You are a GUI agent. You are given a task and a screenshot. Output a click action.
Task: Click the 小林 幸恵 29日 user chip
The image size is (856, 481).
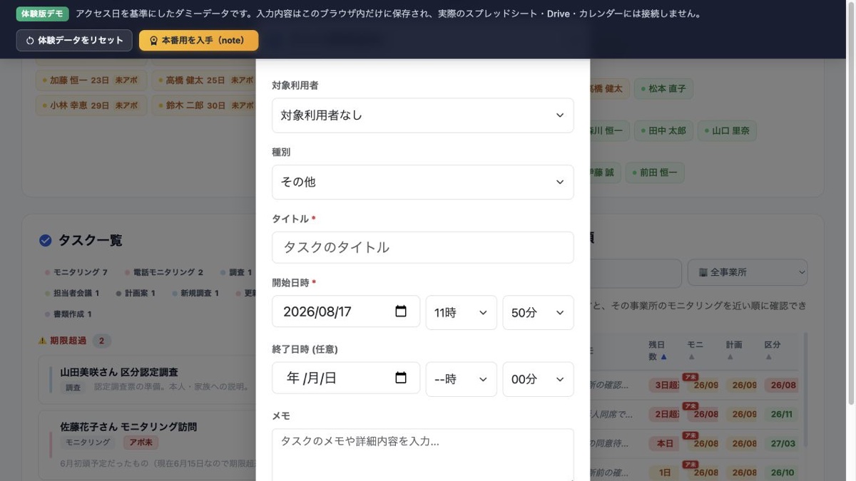pyautogui.click(x=91, y=105)
